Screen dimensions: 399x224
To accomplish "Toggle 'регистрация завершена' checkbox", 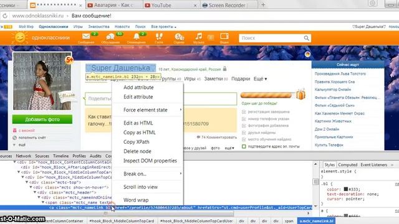I will point(244,112).
